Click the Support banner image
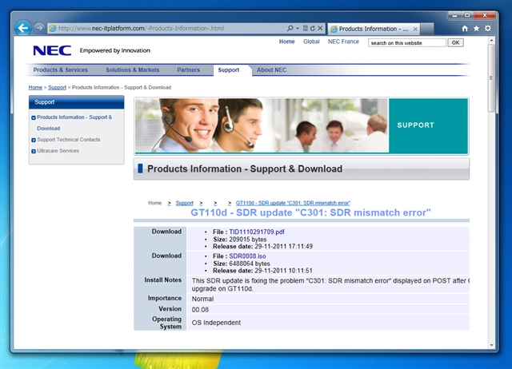Viewport: 512px width, 369px height. click(x=302, y=125)
